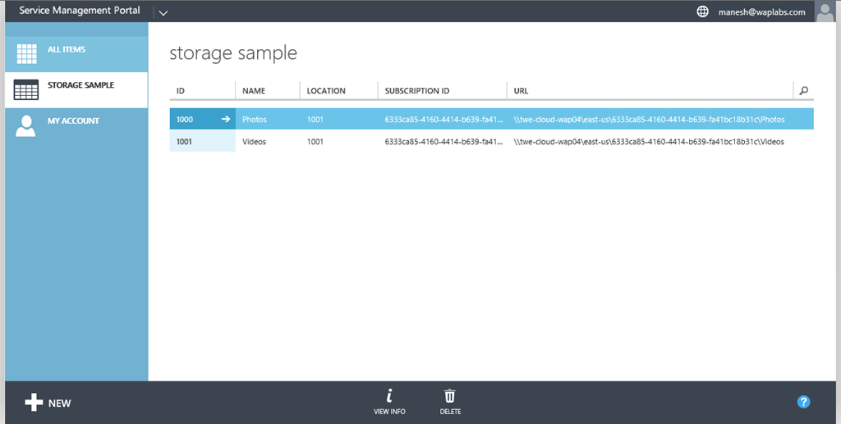Click the user avatar picture

tap(825, 11)
